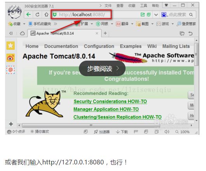
Task: Click the horizontal scrollbar thumb
Action: (x=91, y=125)
